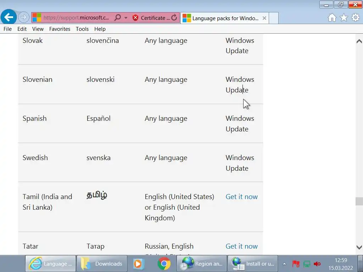Show hidden tray icons arrow

pyautogui.click(x=285, y=263)
